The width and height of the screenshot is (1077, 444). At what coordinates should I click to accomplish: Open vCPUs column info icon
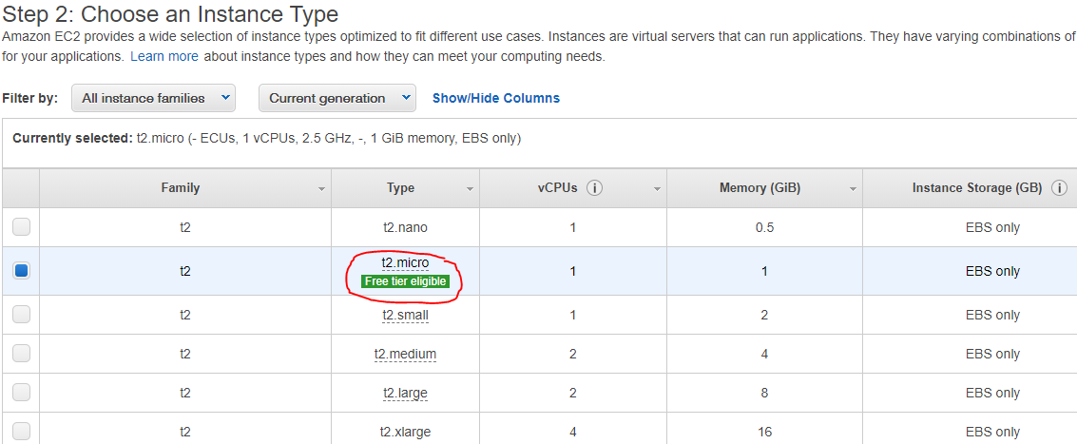click(x=595, y=187)
